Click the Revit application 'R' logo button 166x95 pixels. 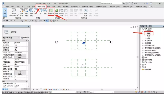tap(3, 4)
